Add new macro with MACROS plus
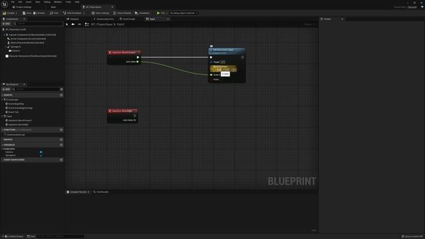This screenshot has width=425, height=239. click(61, 139)
